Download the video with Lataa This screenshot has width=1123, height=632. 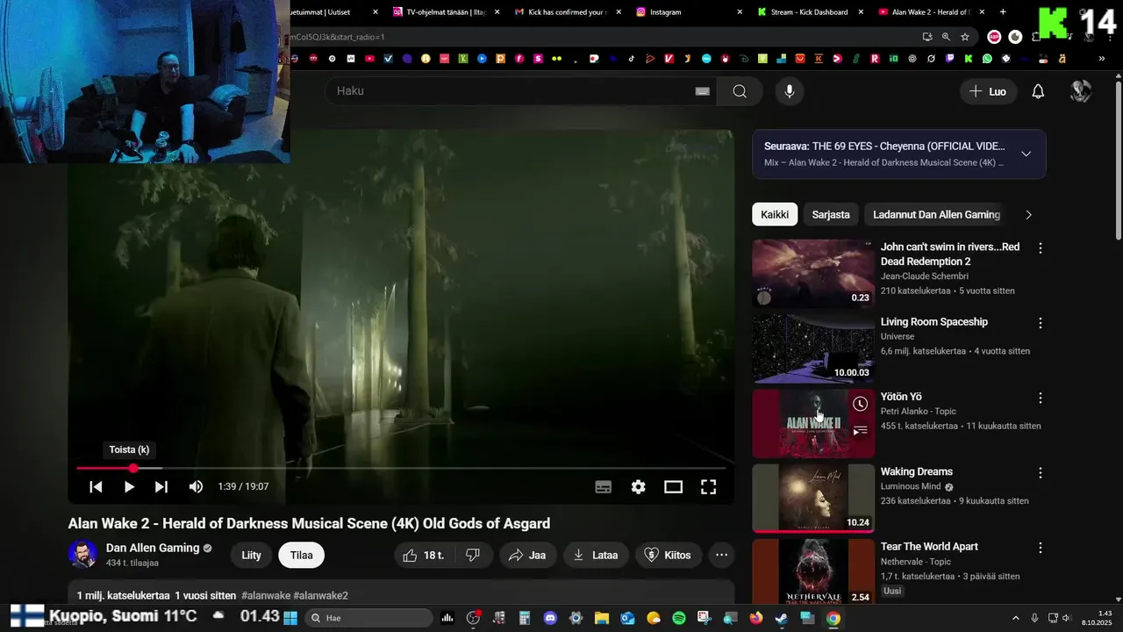595,555
